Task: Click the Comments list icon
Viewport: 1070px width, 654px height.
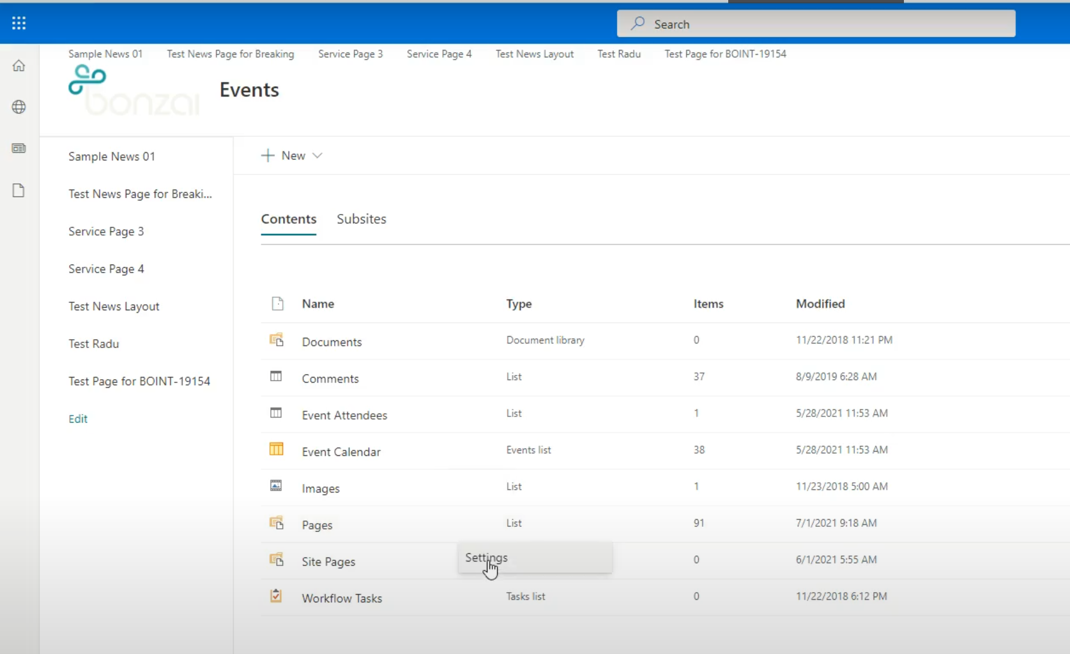Action: [276, 376]
